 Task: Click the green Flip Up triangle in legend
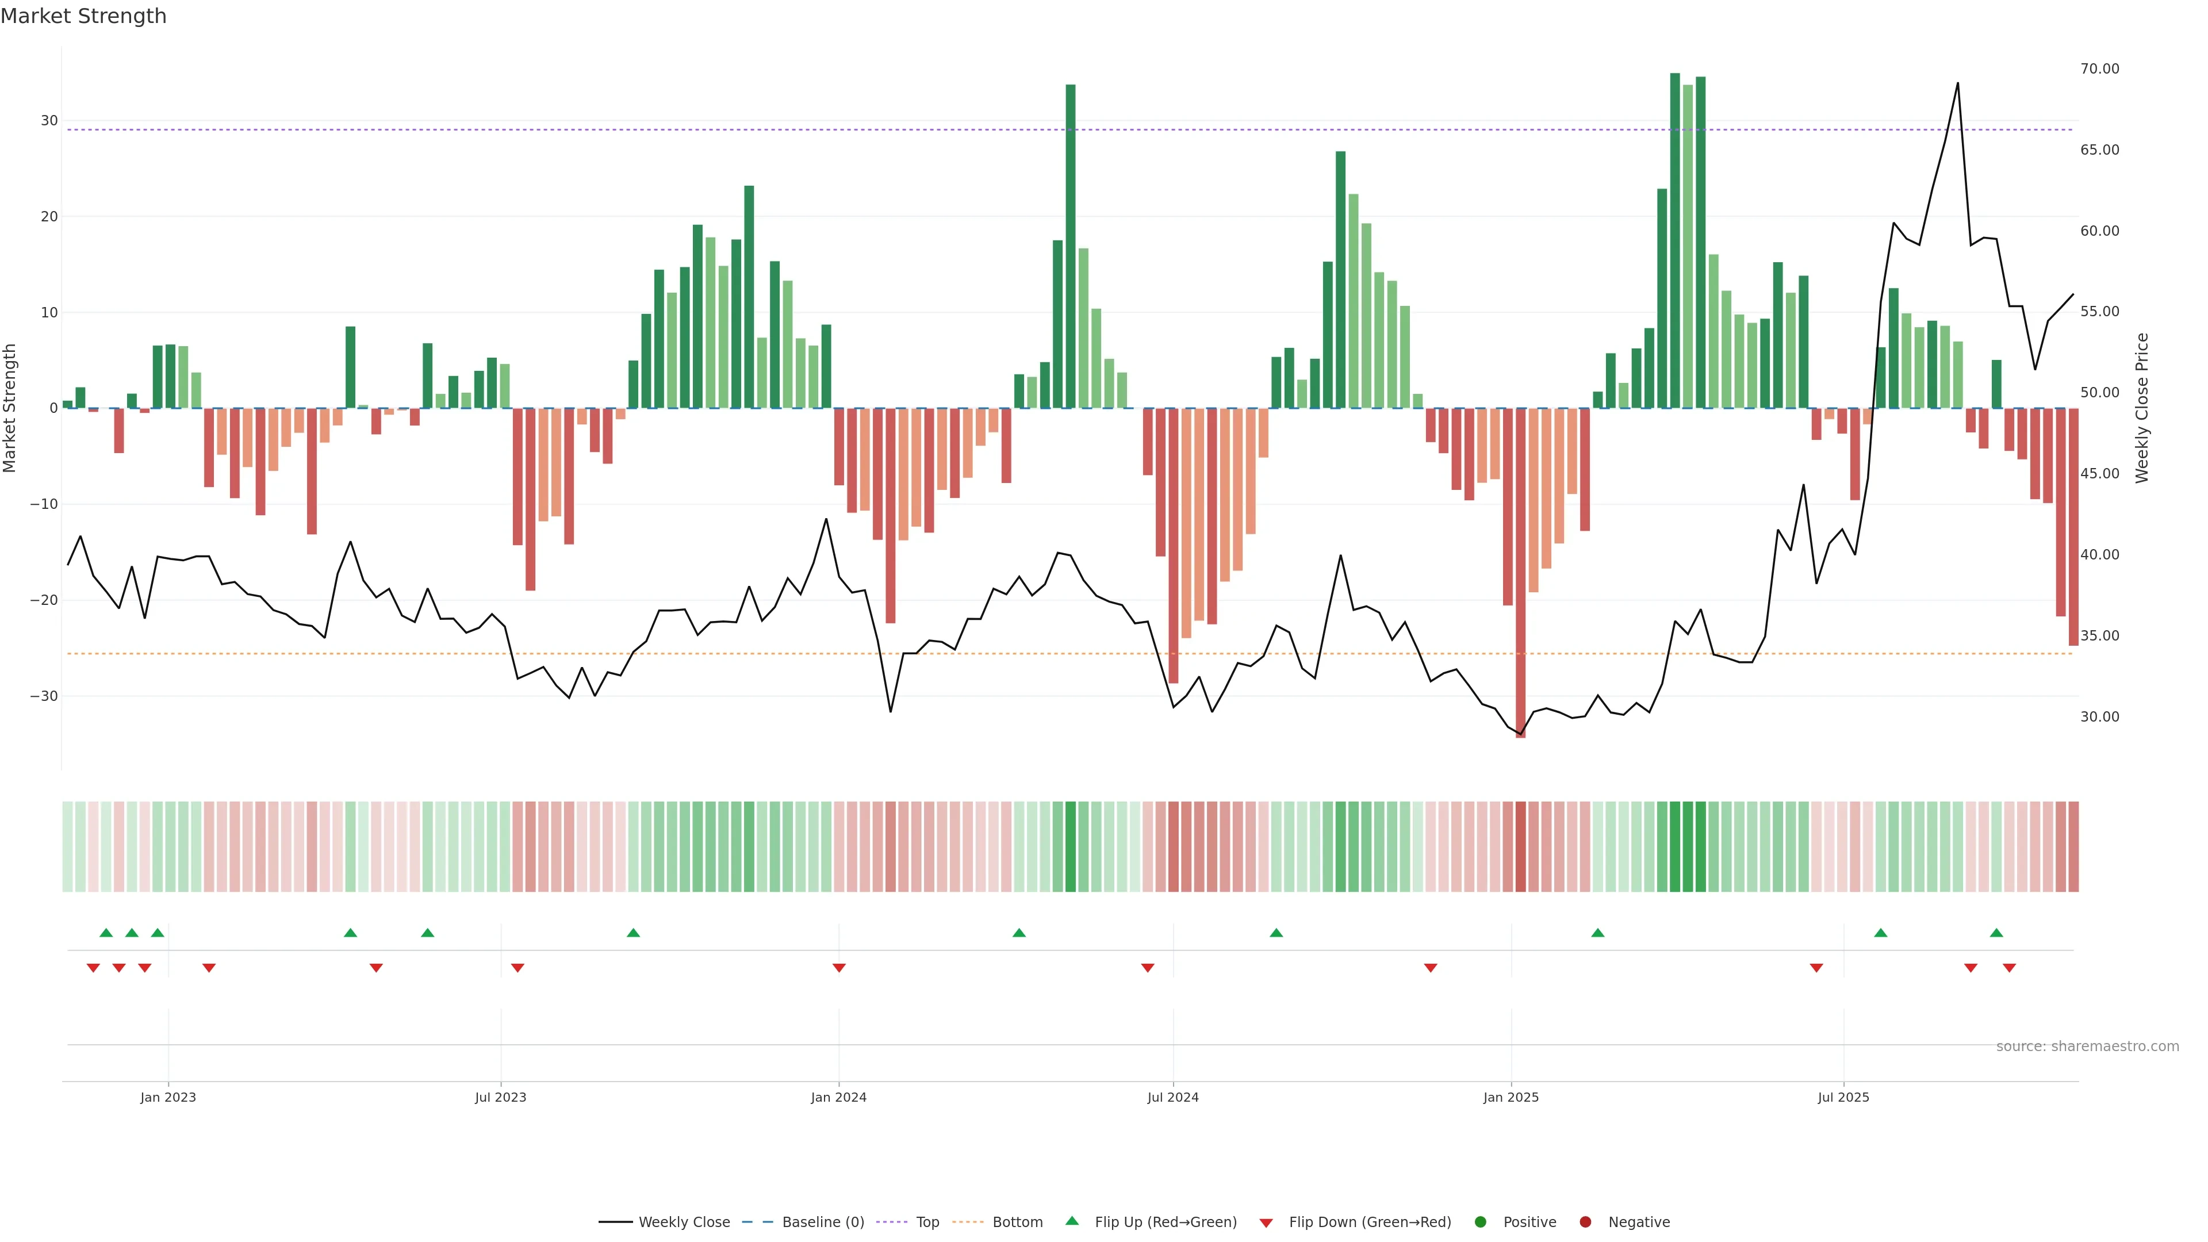point(1071,1221)
